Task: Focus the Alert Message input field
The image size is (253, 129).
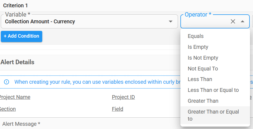Action: pyautogui.click(x=90, y=124)
